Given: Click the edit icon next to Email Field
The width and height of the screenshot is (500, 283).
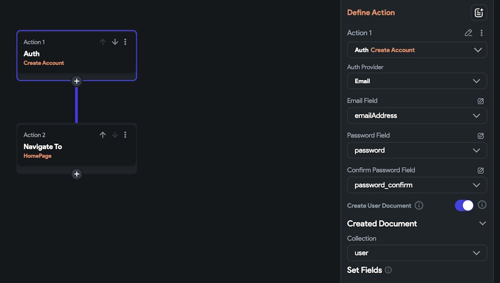Looking at the screenshot, I should (x=480, y=101).
